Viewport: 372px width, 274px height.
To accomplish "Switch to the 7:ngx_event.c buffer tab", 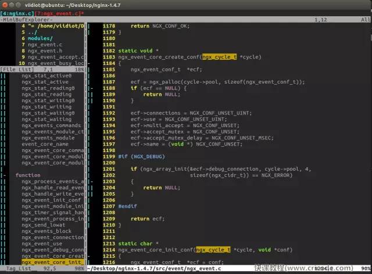I will tap(59, 13).
